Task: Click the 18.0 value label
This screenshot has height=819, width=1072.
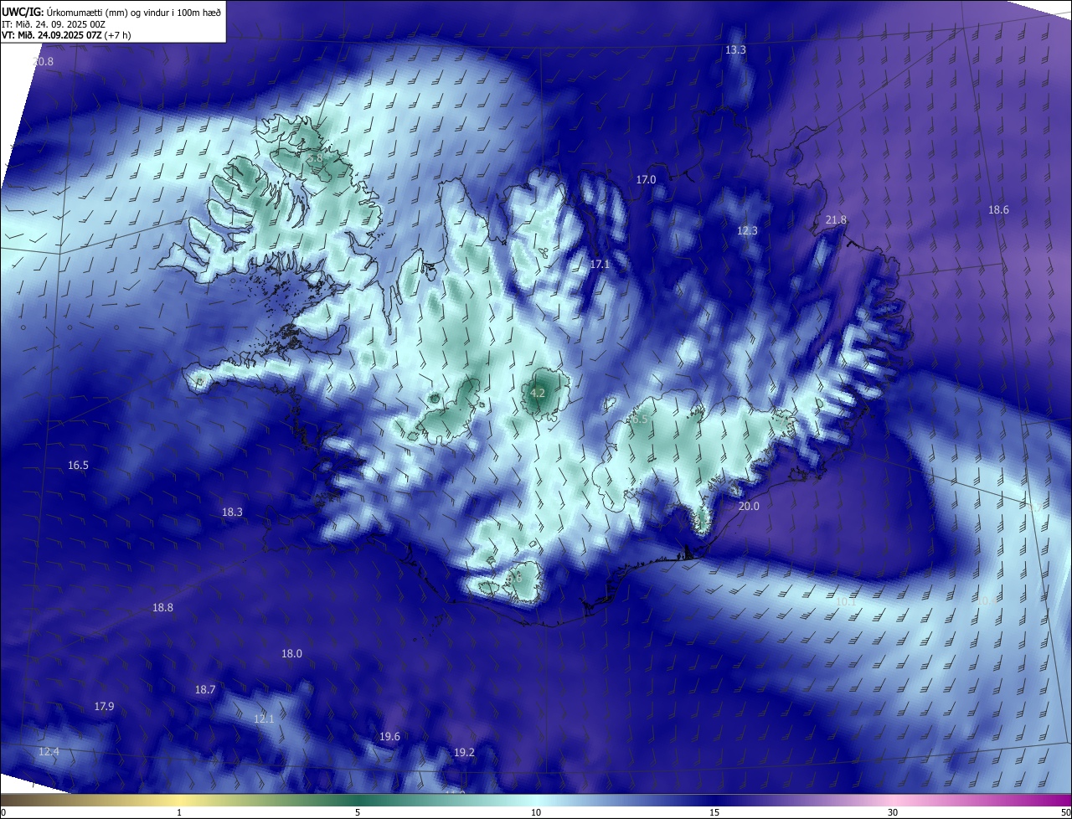Action: 291,654
